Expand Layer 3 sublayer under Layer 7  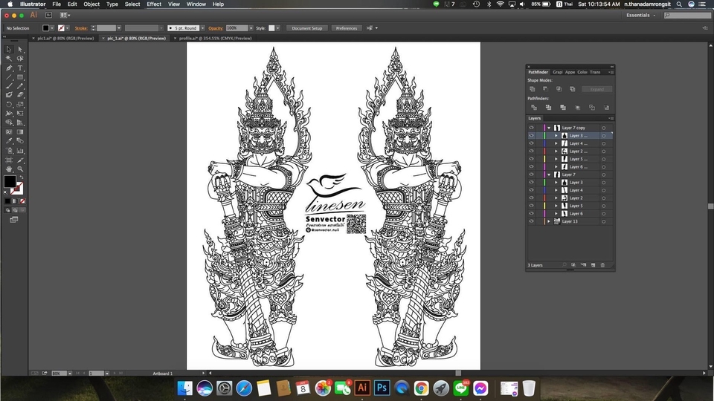(x=556, y=183)
